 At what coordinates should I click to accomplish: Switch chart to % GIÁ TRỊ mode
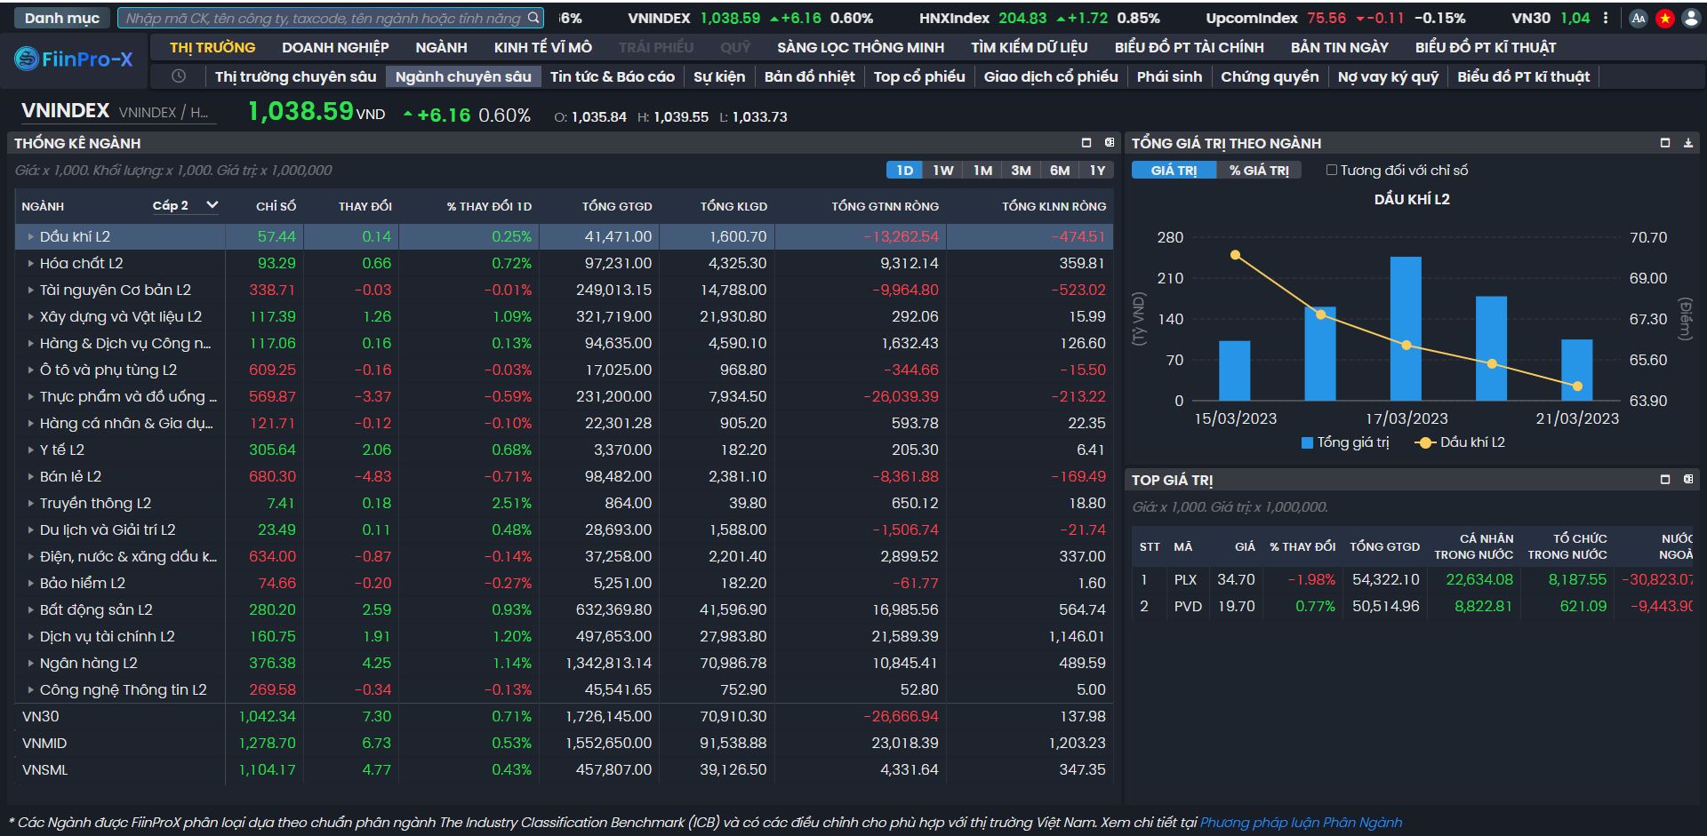(x=1258, y=171)
